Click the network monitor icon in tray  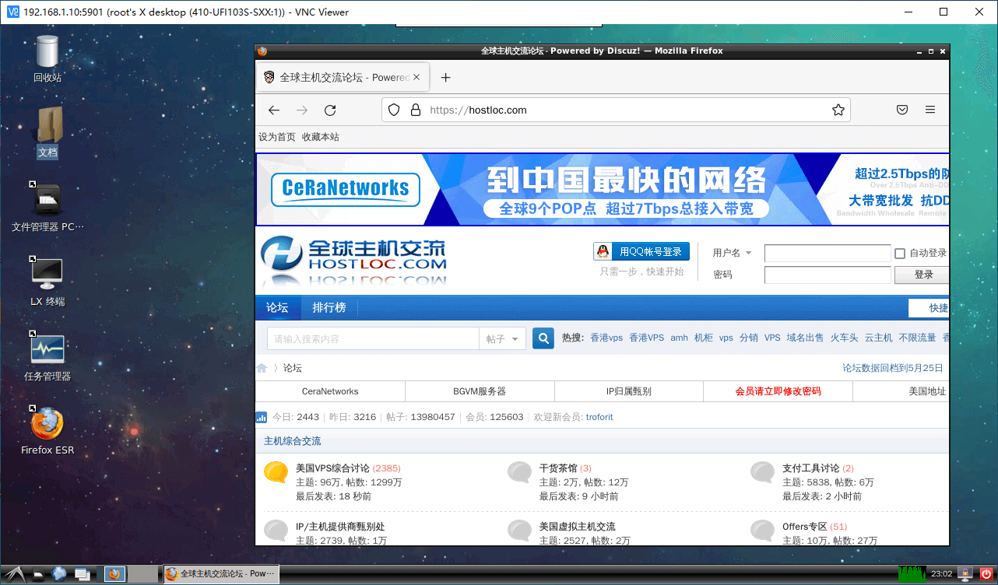(965, 574)
